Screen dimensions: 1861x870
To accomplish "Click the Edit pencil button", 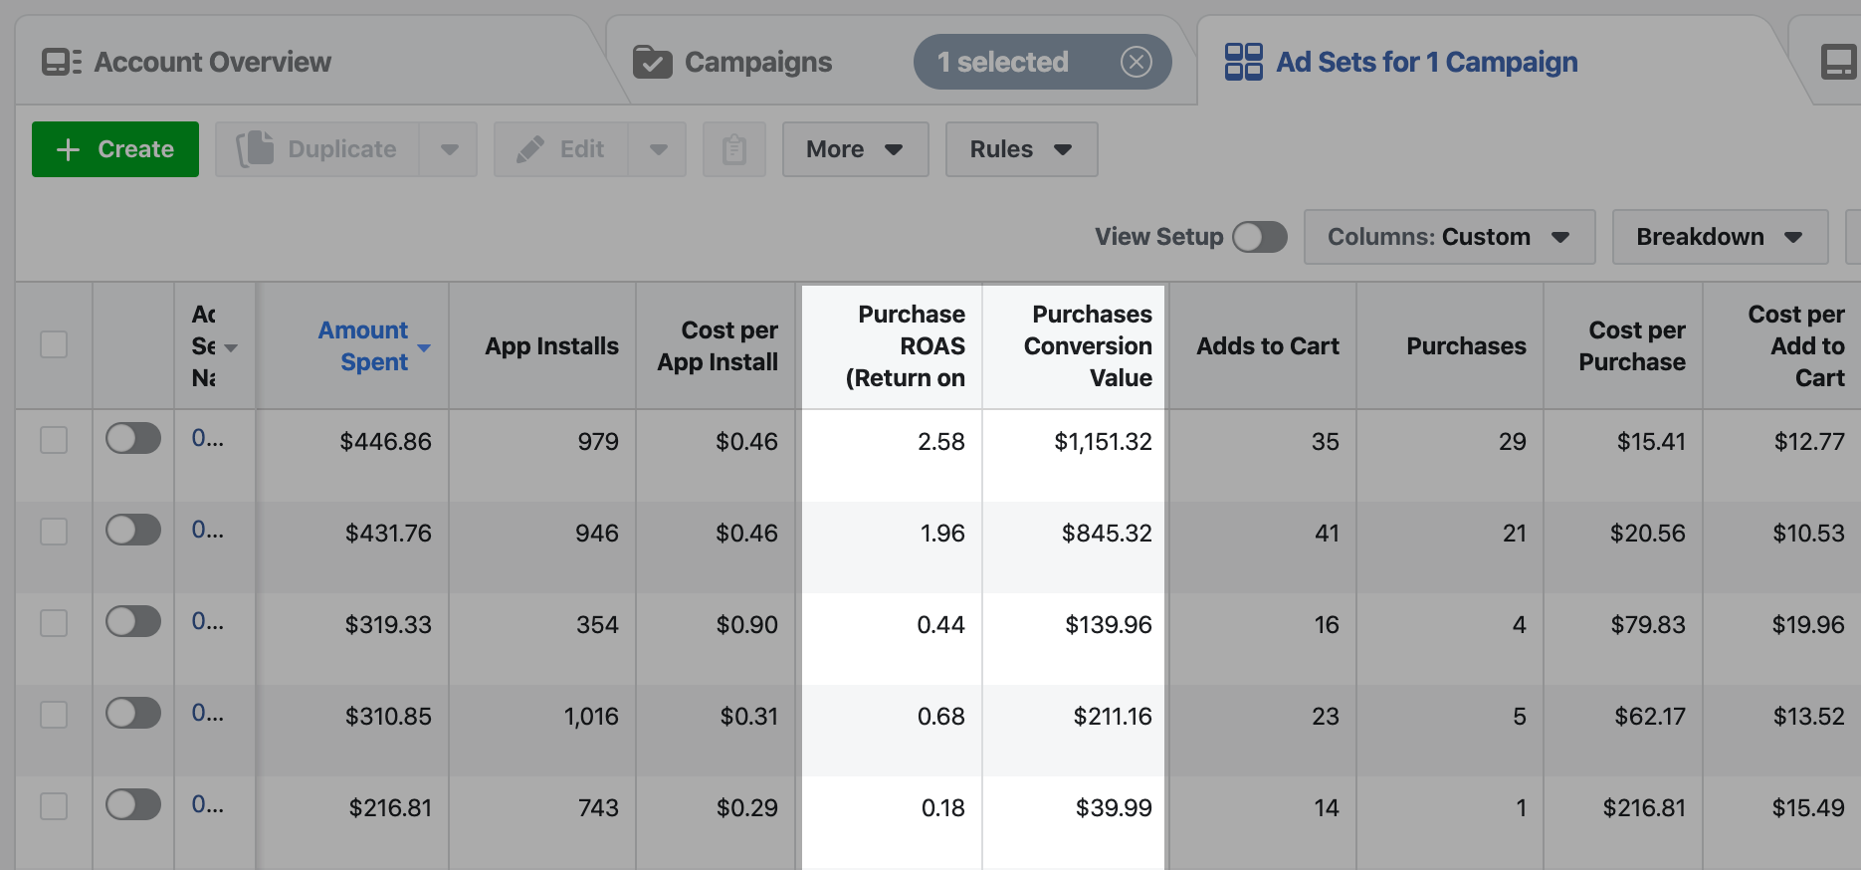I will 561,149.
